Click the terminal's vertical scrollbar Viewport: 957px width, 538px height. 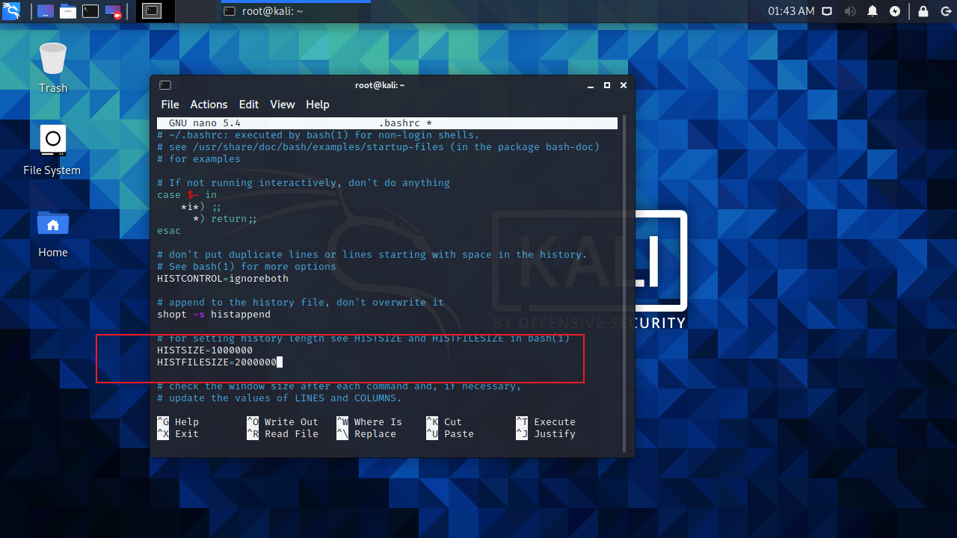(624, 284)
